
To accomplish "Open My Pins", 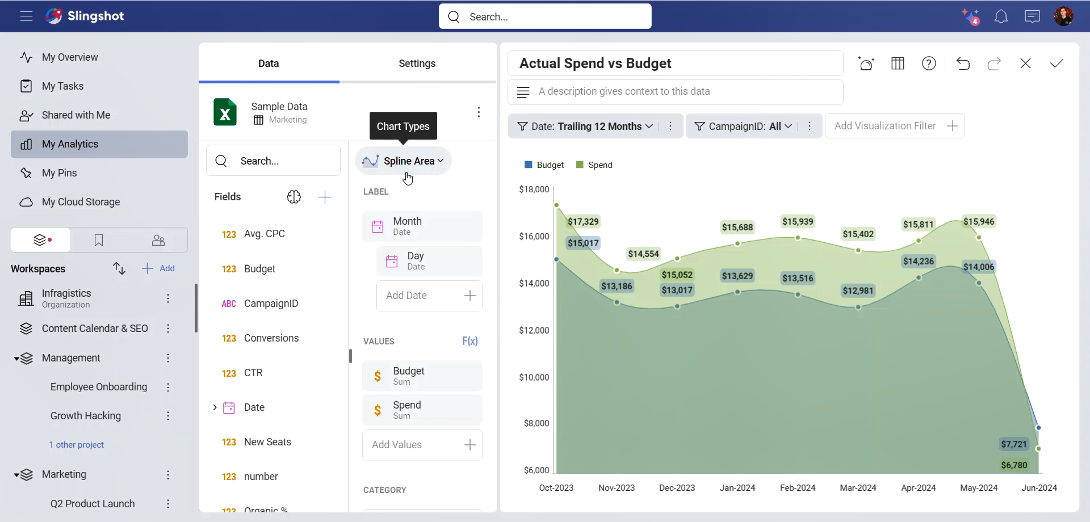I will (99, 173).
